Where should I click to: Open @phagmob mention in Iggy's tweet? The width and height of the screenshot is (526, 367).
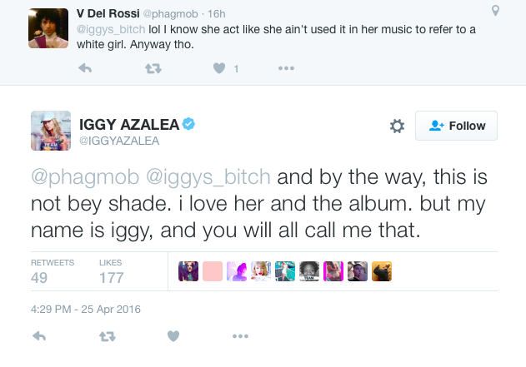[x=73, y=177]
